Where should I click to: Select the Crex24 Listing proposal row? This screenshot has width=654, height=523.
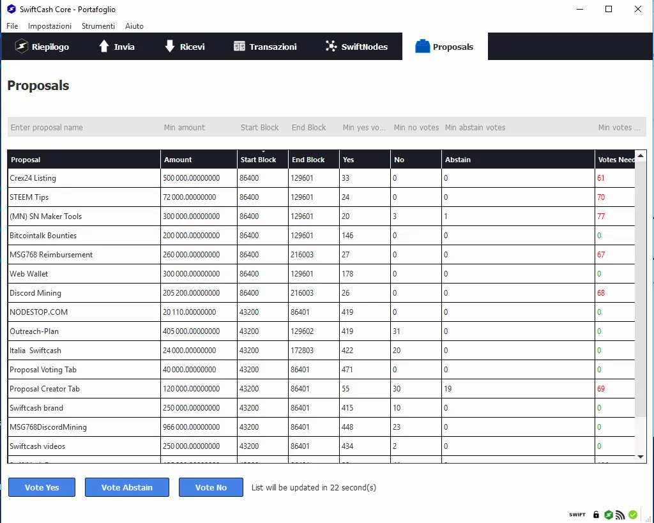click(x=321, y=178)
